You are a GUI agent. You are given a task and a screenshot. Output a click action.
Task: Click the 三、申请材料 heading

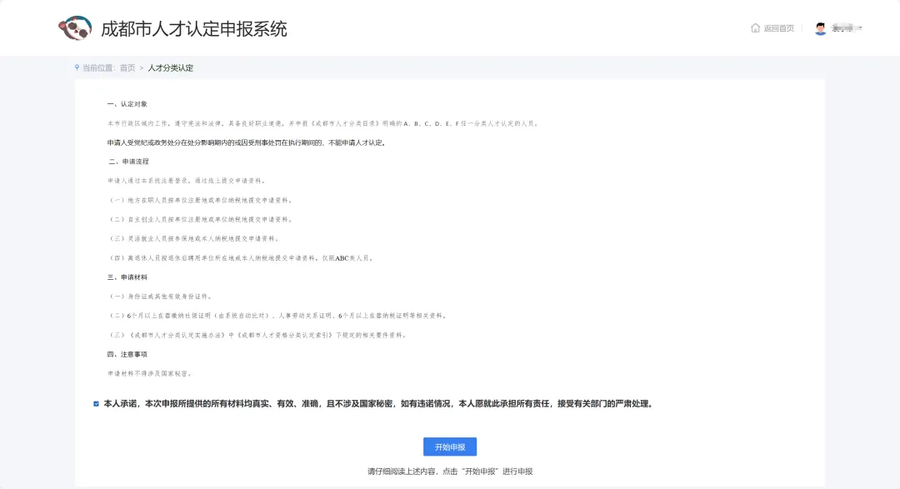pos(127,277)
